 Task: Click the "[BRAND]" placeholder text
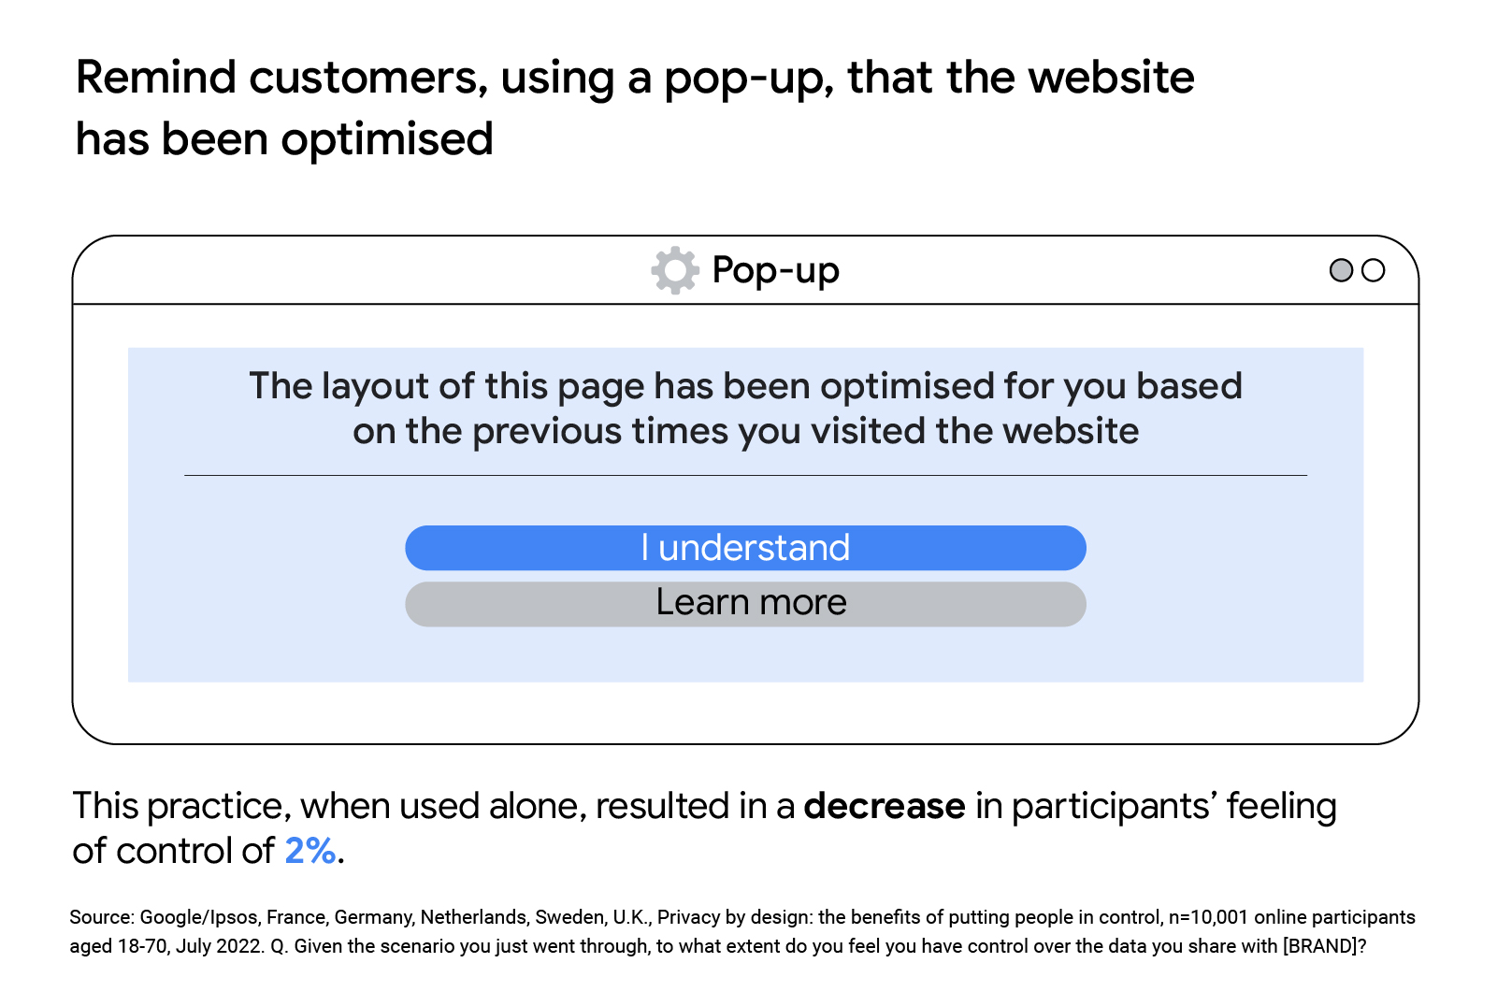coord(1319,946)
